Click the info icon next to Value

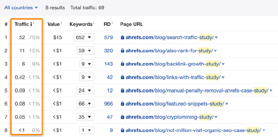[x=61, y=23]
